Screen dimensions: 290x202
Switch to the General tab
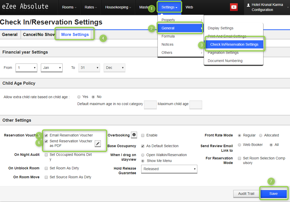[x=10, y=35]
